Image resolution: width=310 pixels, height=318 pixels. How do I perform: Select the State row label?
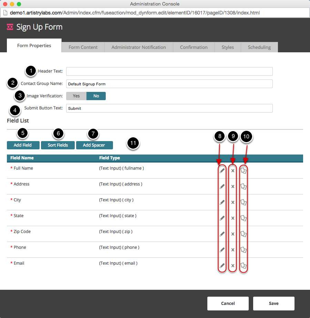19,215
